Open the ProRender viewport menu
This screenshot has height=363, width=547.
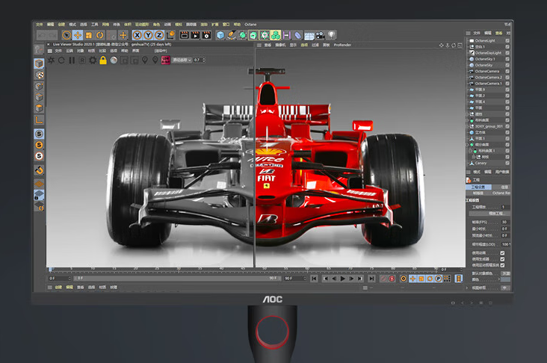342,45
